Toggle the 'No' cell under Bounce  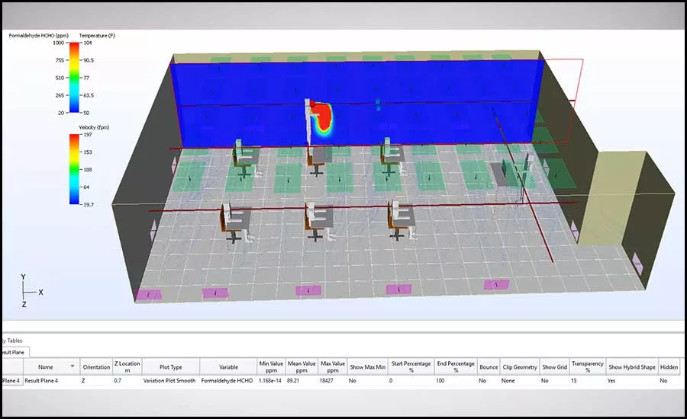489,380
